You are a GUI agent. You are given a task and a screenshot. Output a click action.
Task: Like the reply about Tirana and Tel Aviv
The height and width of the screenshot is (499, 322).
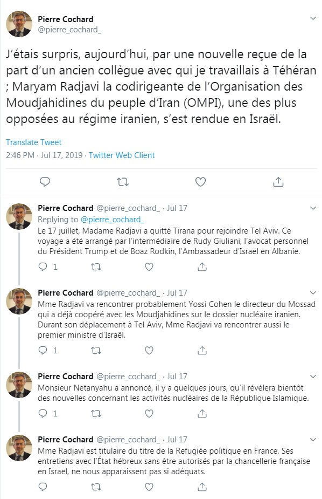149,266
